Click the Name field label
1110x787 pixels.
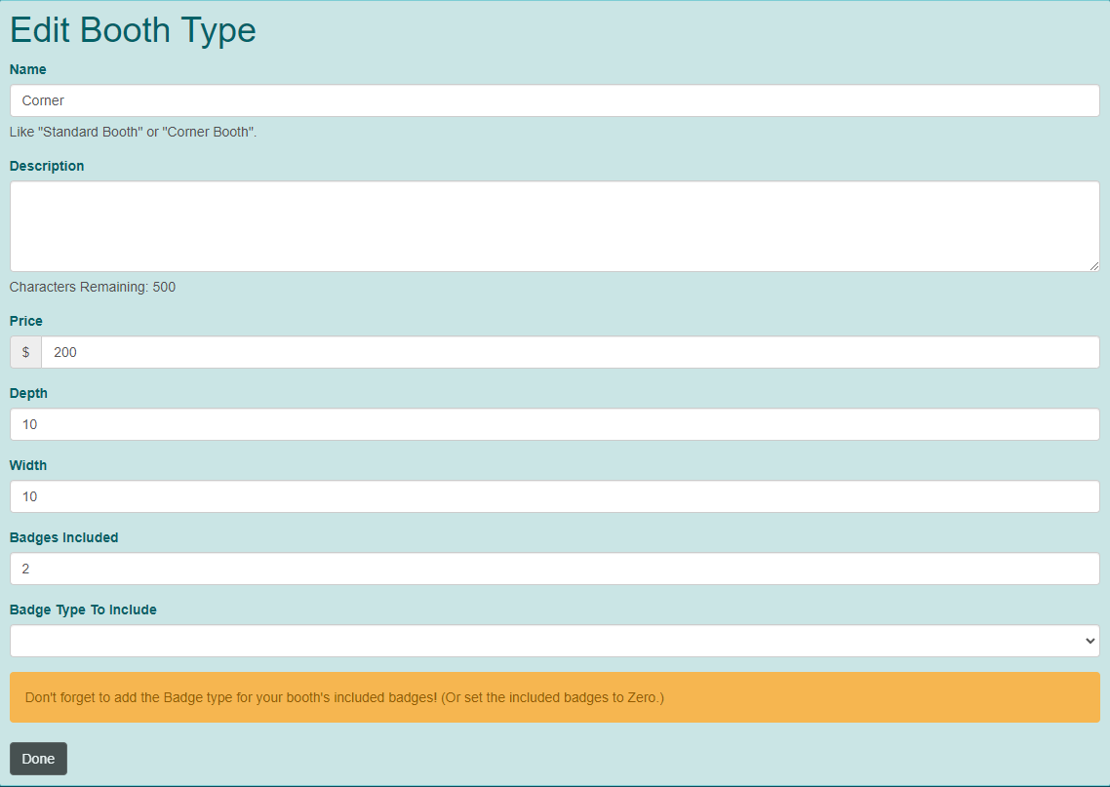pos(27,69)
